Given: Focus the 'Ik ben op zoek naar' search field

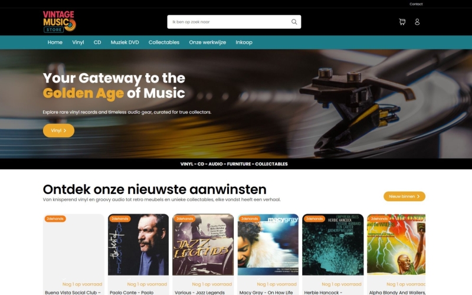Looking at the screenshot, I should pos(229,22).
